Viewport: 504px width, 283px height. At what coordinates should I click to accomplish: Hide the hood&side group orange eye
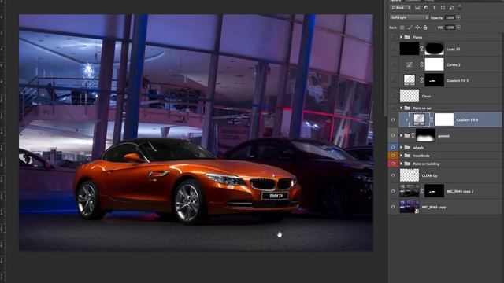click(x=393, y=156)
